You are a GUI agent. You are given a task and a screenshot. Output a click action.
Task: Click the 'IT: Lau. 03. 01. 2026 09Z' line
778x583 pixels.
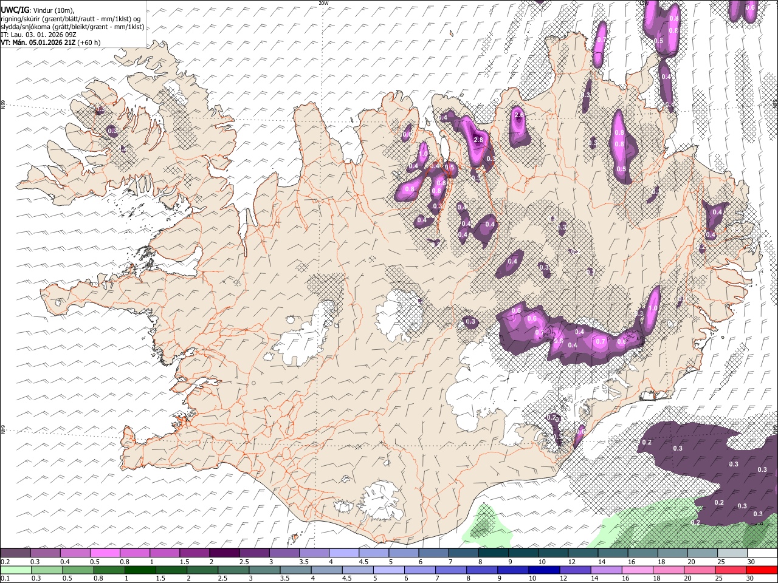[x=38, y=35]
